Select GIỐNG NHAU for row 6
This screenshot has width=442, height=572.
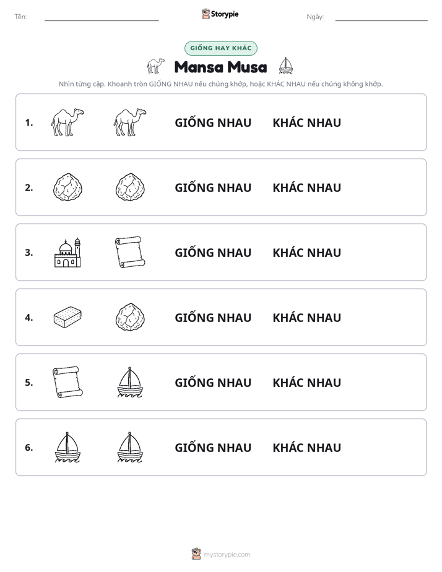point(213,448)
